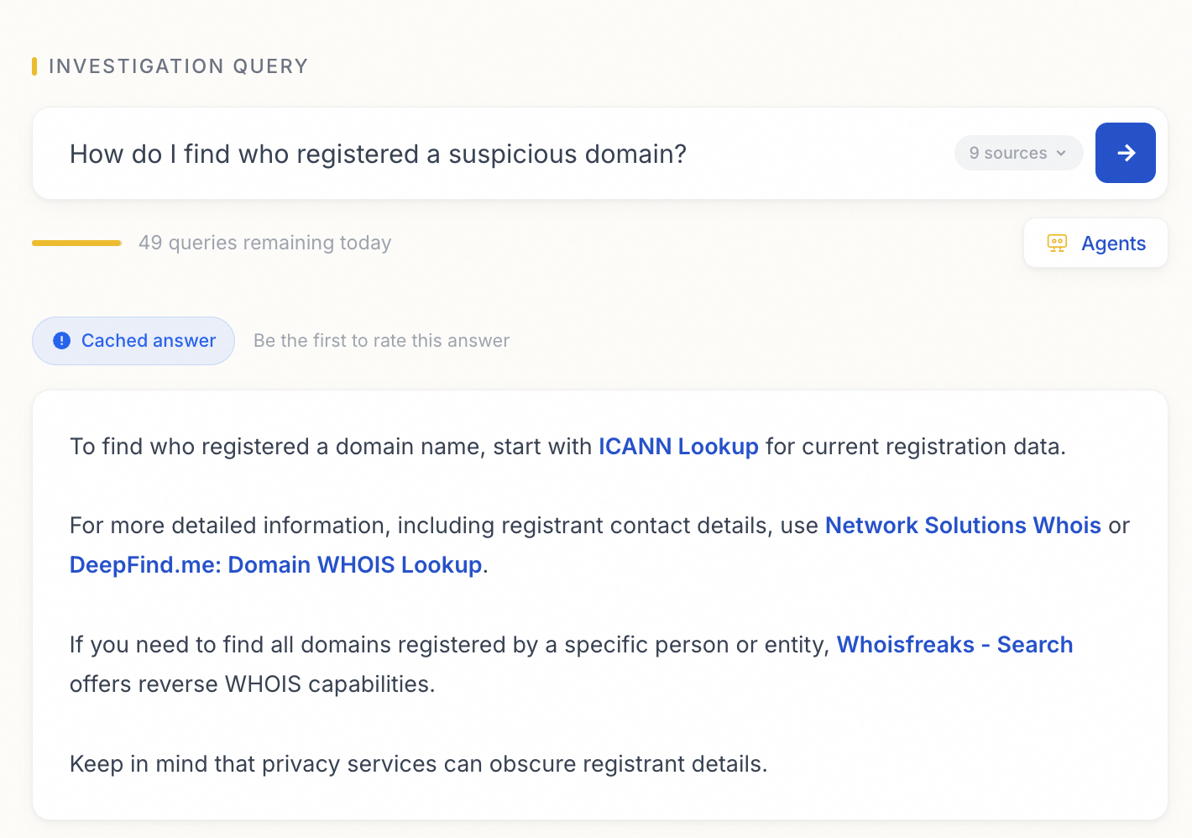Click the Agents robot icon
This screenshot has height=838, width=1192.
pos(1057,244)
